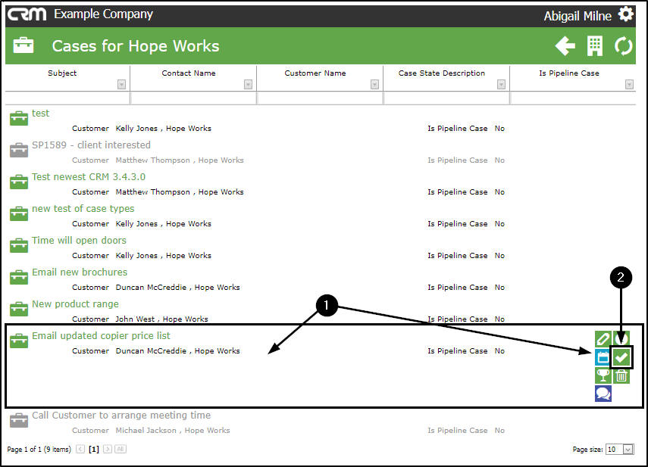Go to the next page with the pager arrow

pyautogui.click(x=108, y=449)
